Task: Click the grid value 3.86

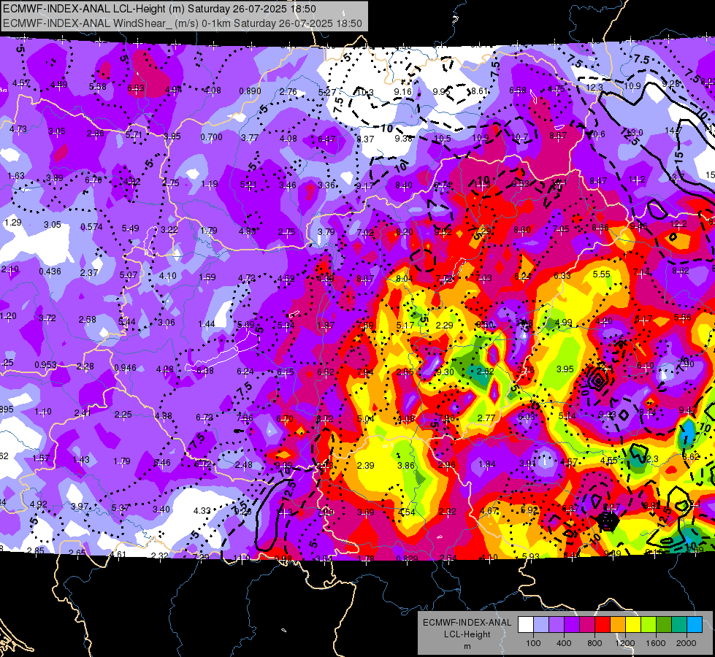Action: point(406,466)
